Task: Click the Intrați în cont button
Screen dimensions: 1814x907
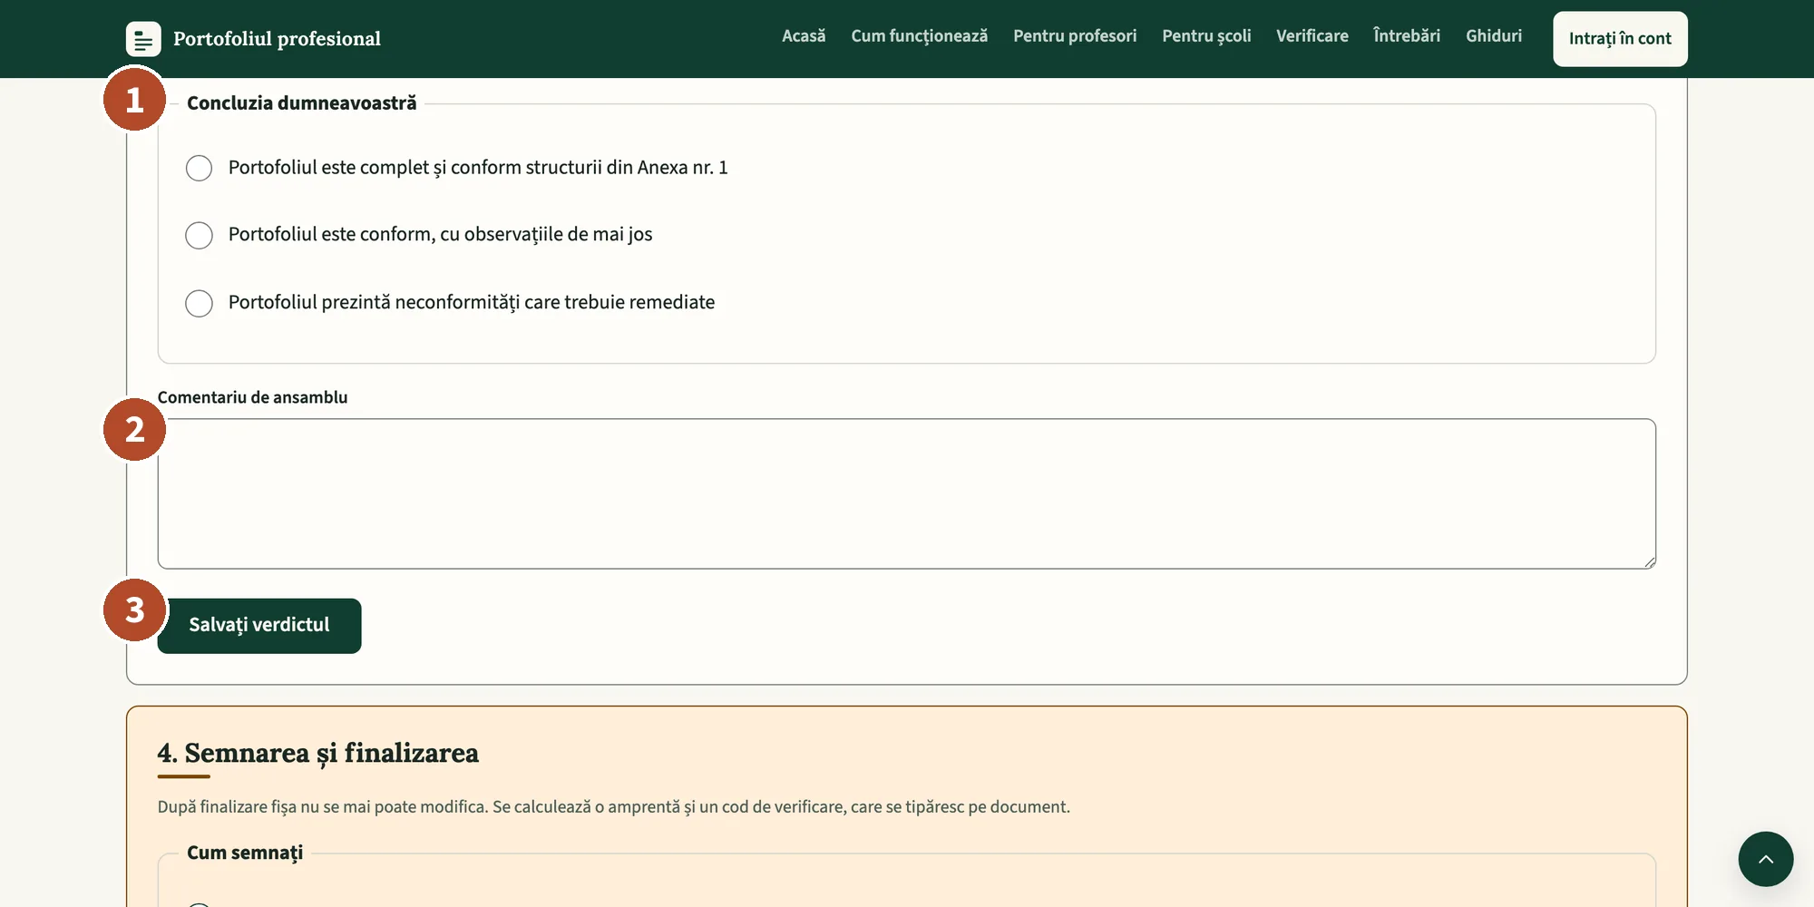Action: click(x=1620, y=39)
